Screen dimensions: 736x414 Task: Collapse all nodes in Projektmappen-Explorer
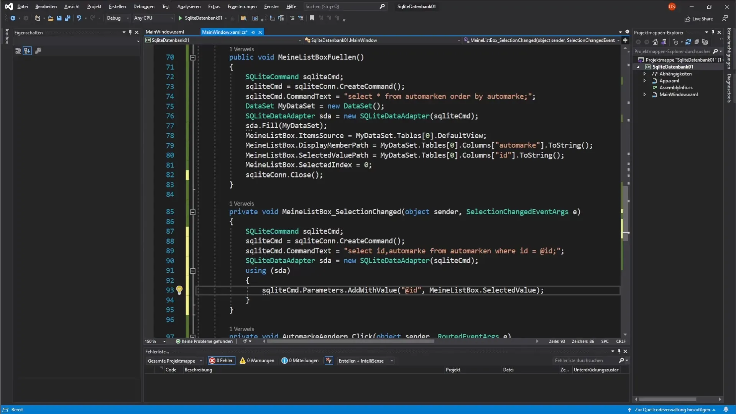tap(697, 42)
